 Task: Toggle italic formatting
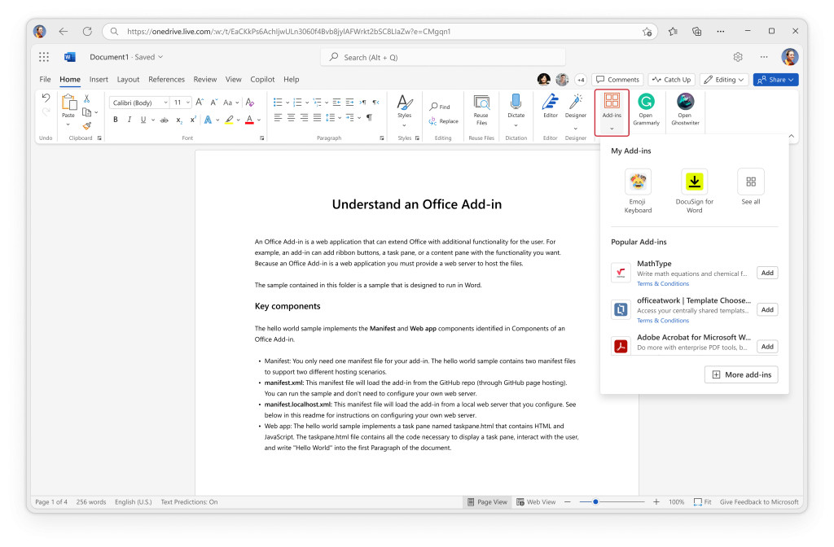click(129, 120)
